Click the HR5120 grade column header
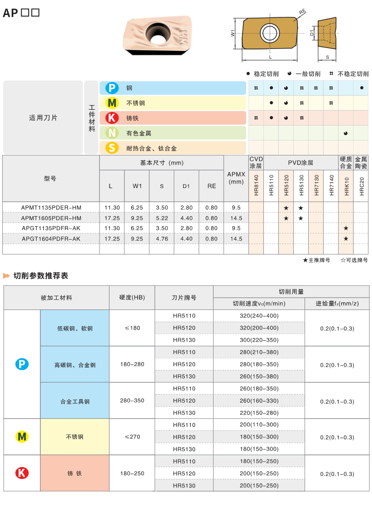Screen dimensions: 372x507 286,186
